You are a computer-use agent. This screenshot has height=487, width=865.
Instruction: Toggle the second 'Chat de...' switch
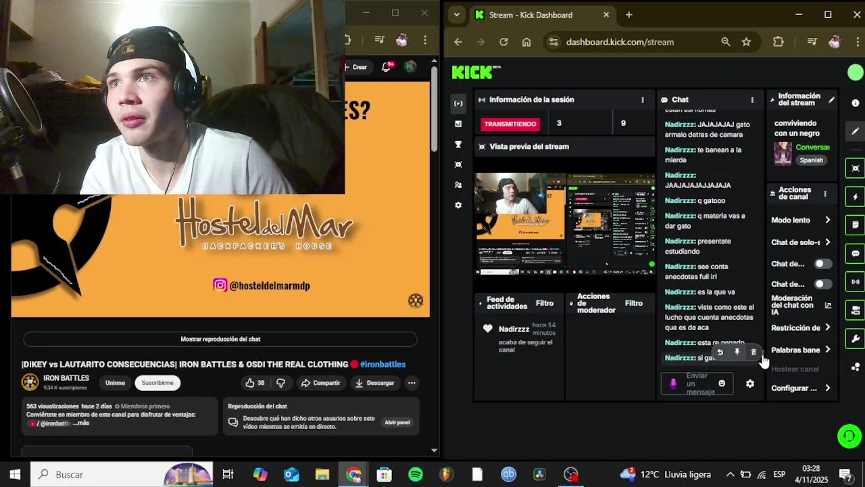(x=822, y=284)
